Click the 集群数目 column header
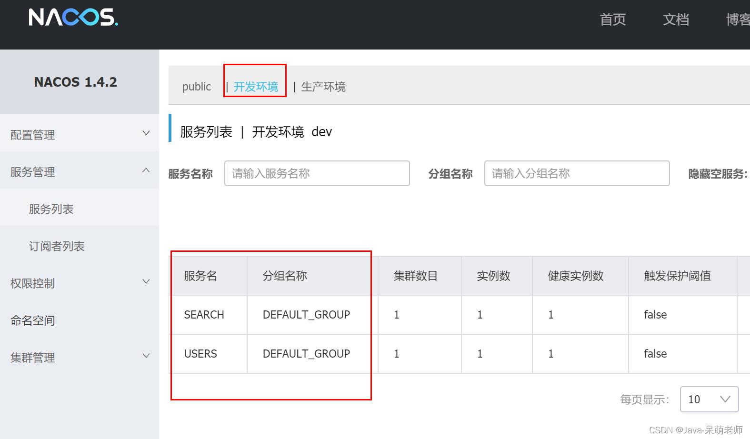This screenshot has width=750, height=439. 416,276
